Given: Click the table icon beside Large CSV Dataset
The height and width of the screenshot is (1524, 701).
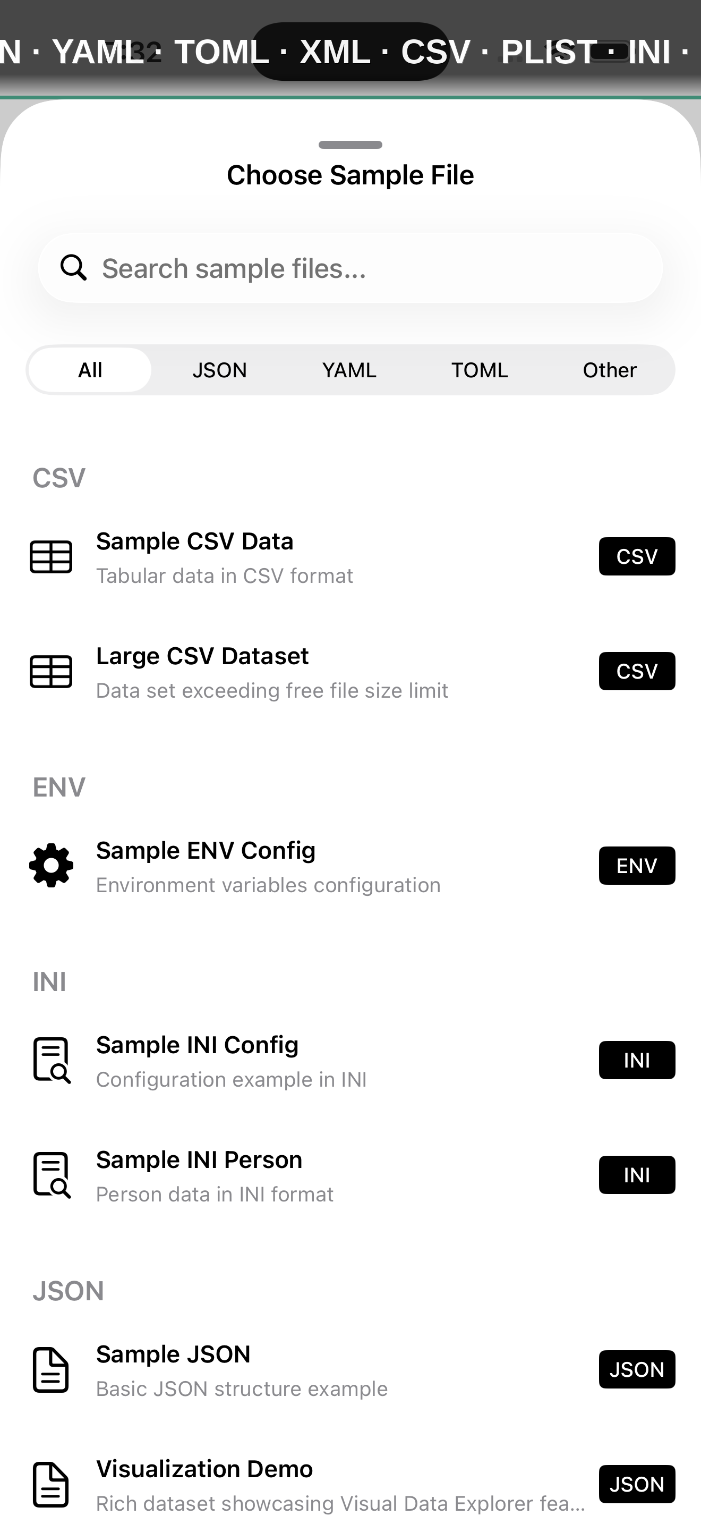Looking at the screenshot, I should (51, 672).
